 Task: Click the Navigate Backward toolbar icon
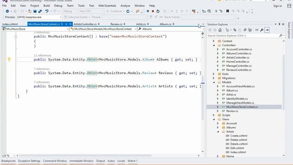pos(7,11)
